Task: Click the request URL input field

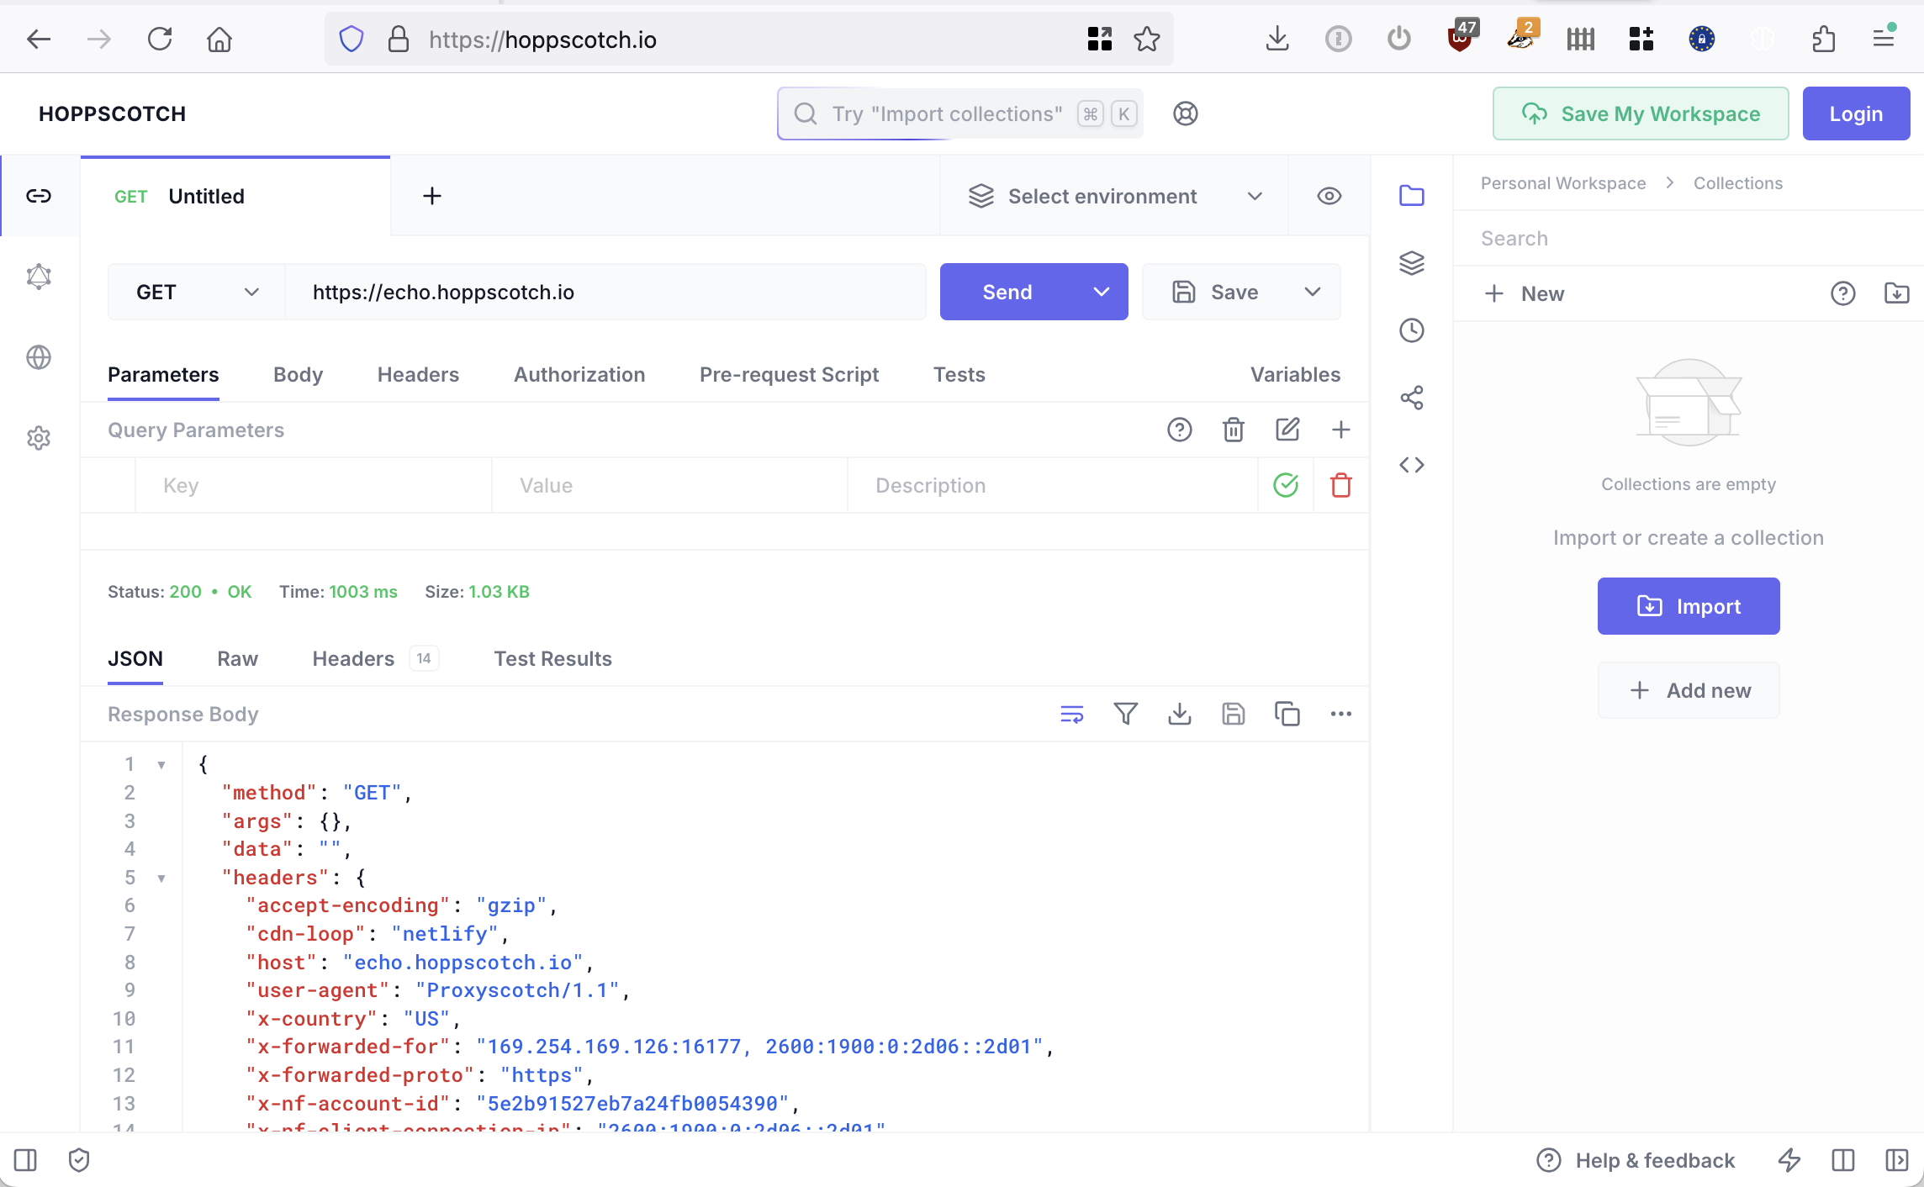Action: (605, 292)
